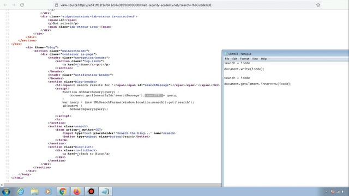
Task: Click the padlock icon in address bar
Action: pyautogui.click(x=56, y=5)
